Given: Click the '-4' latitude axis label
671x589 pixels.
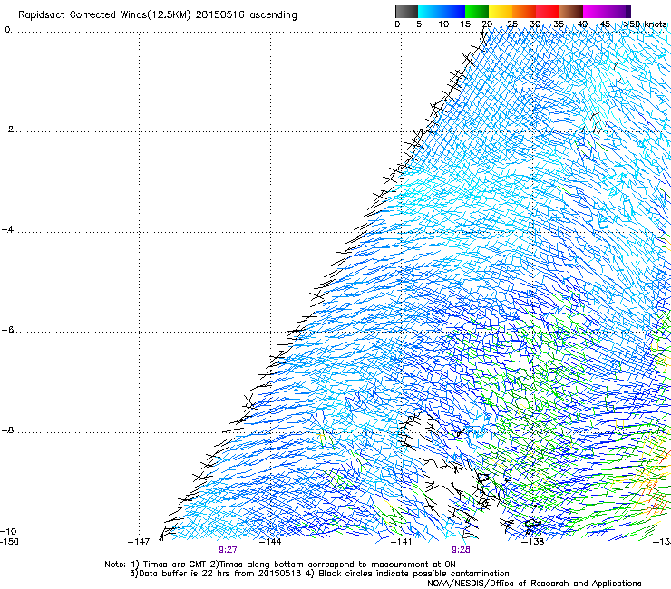Looking at the screenshot, I should [x=7, y=229].
